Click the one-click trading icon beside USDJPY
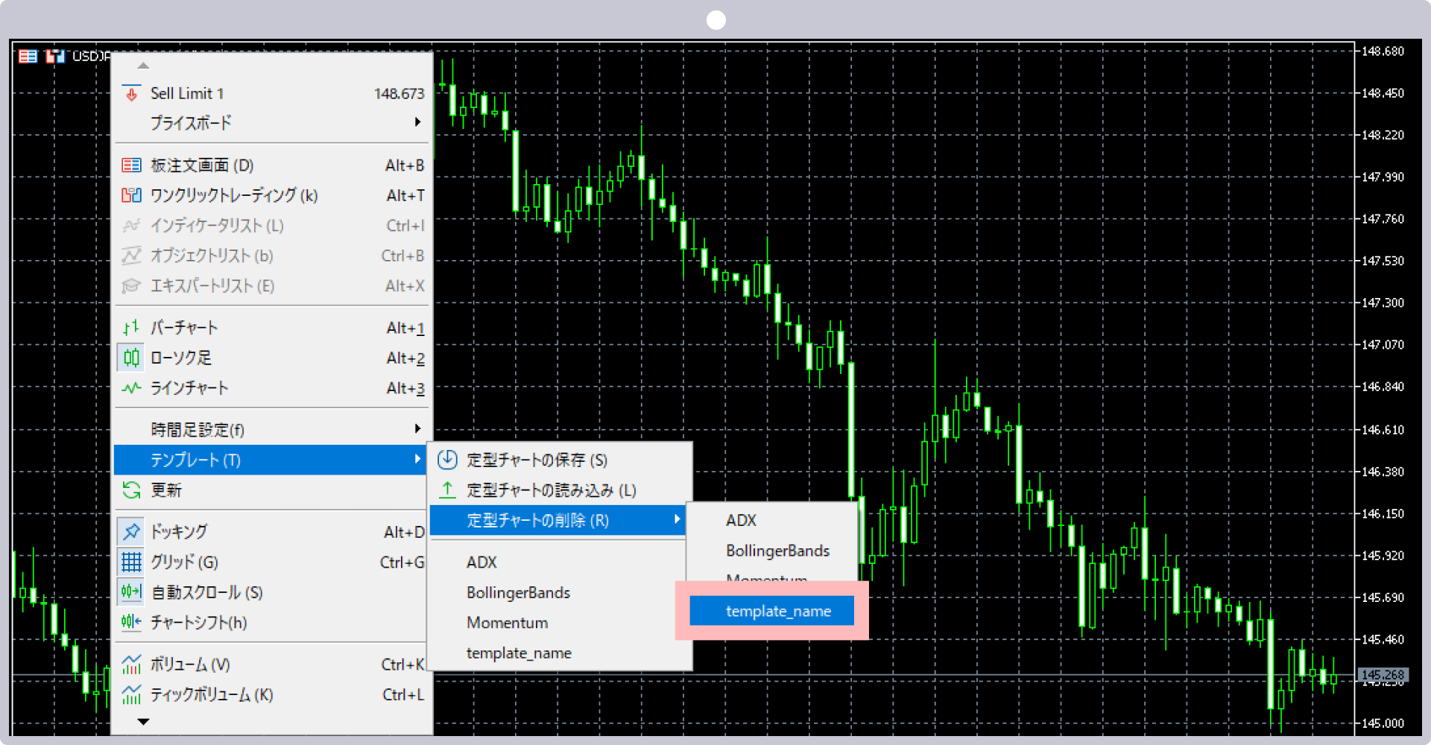Viewport: 1431px width, 745px height. coord(54,57)
